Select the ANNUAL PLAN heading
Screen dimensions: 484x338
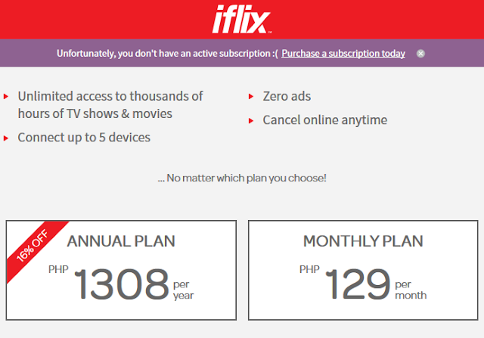click(121, 242)
